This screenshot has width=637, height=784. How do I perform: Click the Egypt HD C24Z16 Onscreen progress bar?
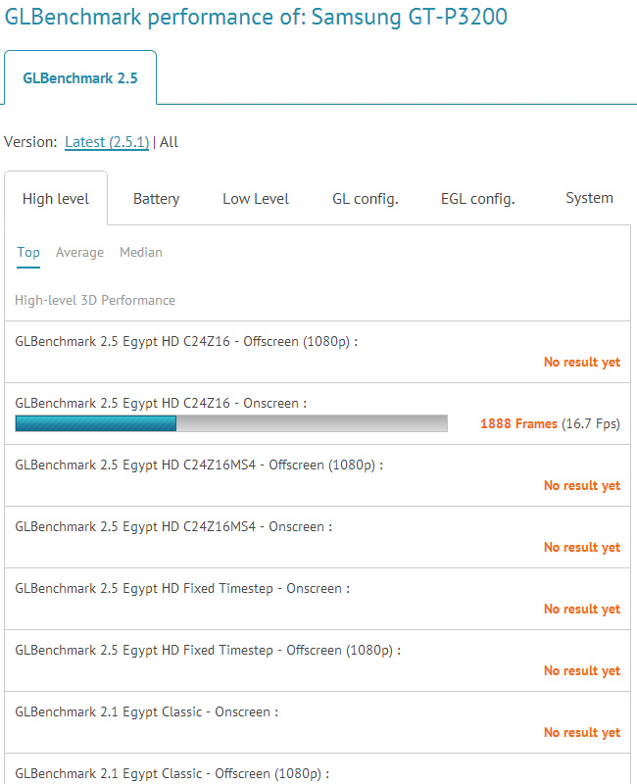231,423
